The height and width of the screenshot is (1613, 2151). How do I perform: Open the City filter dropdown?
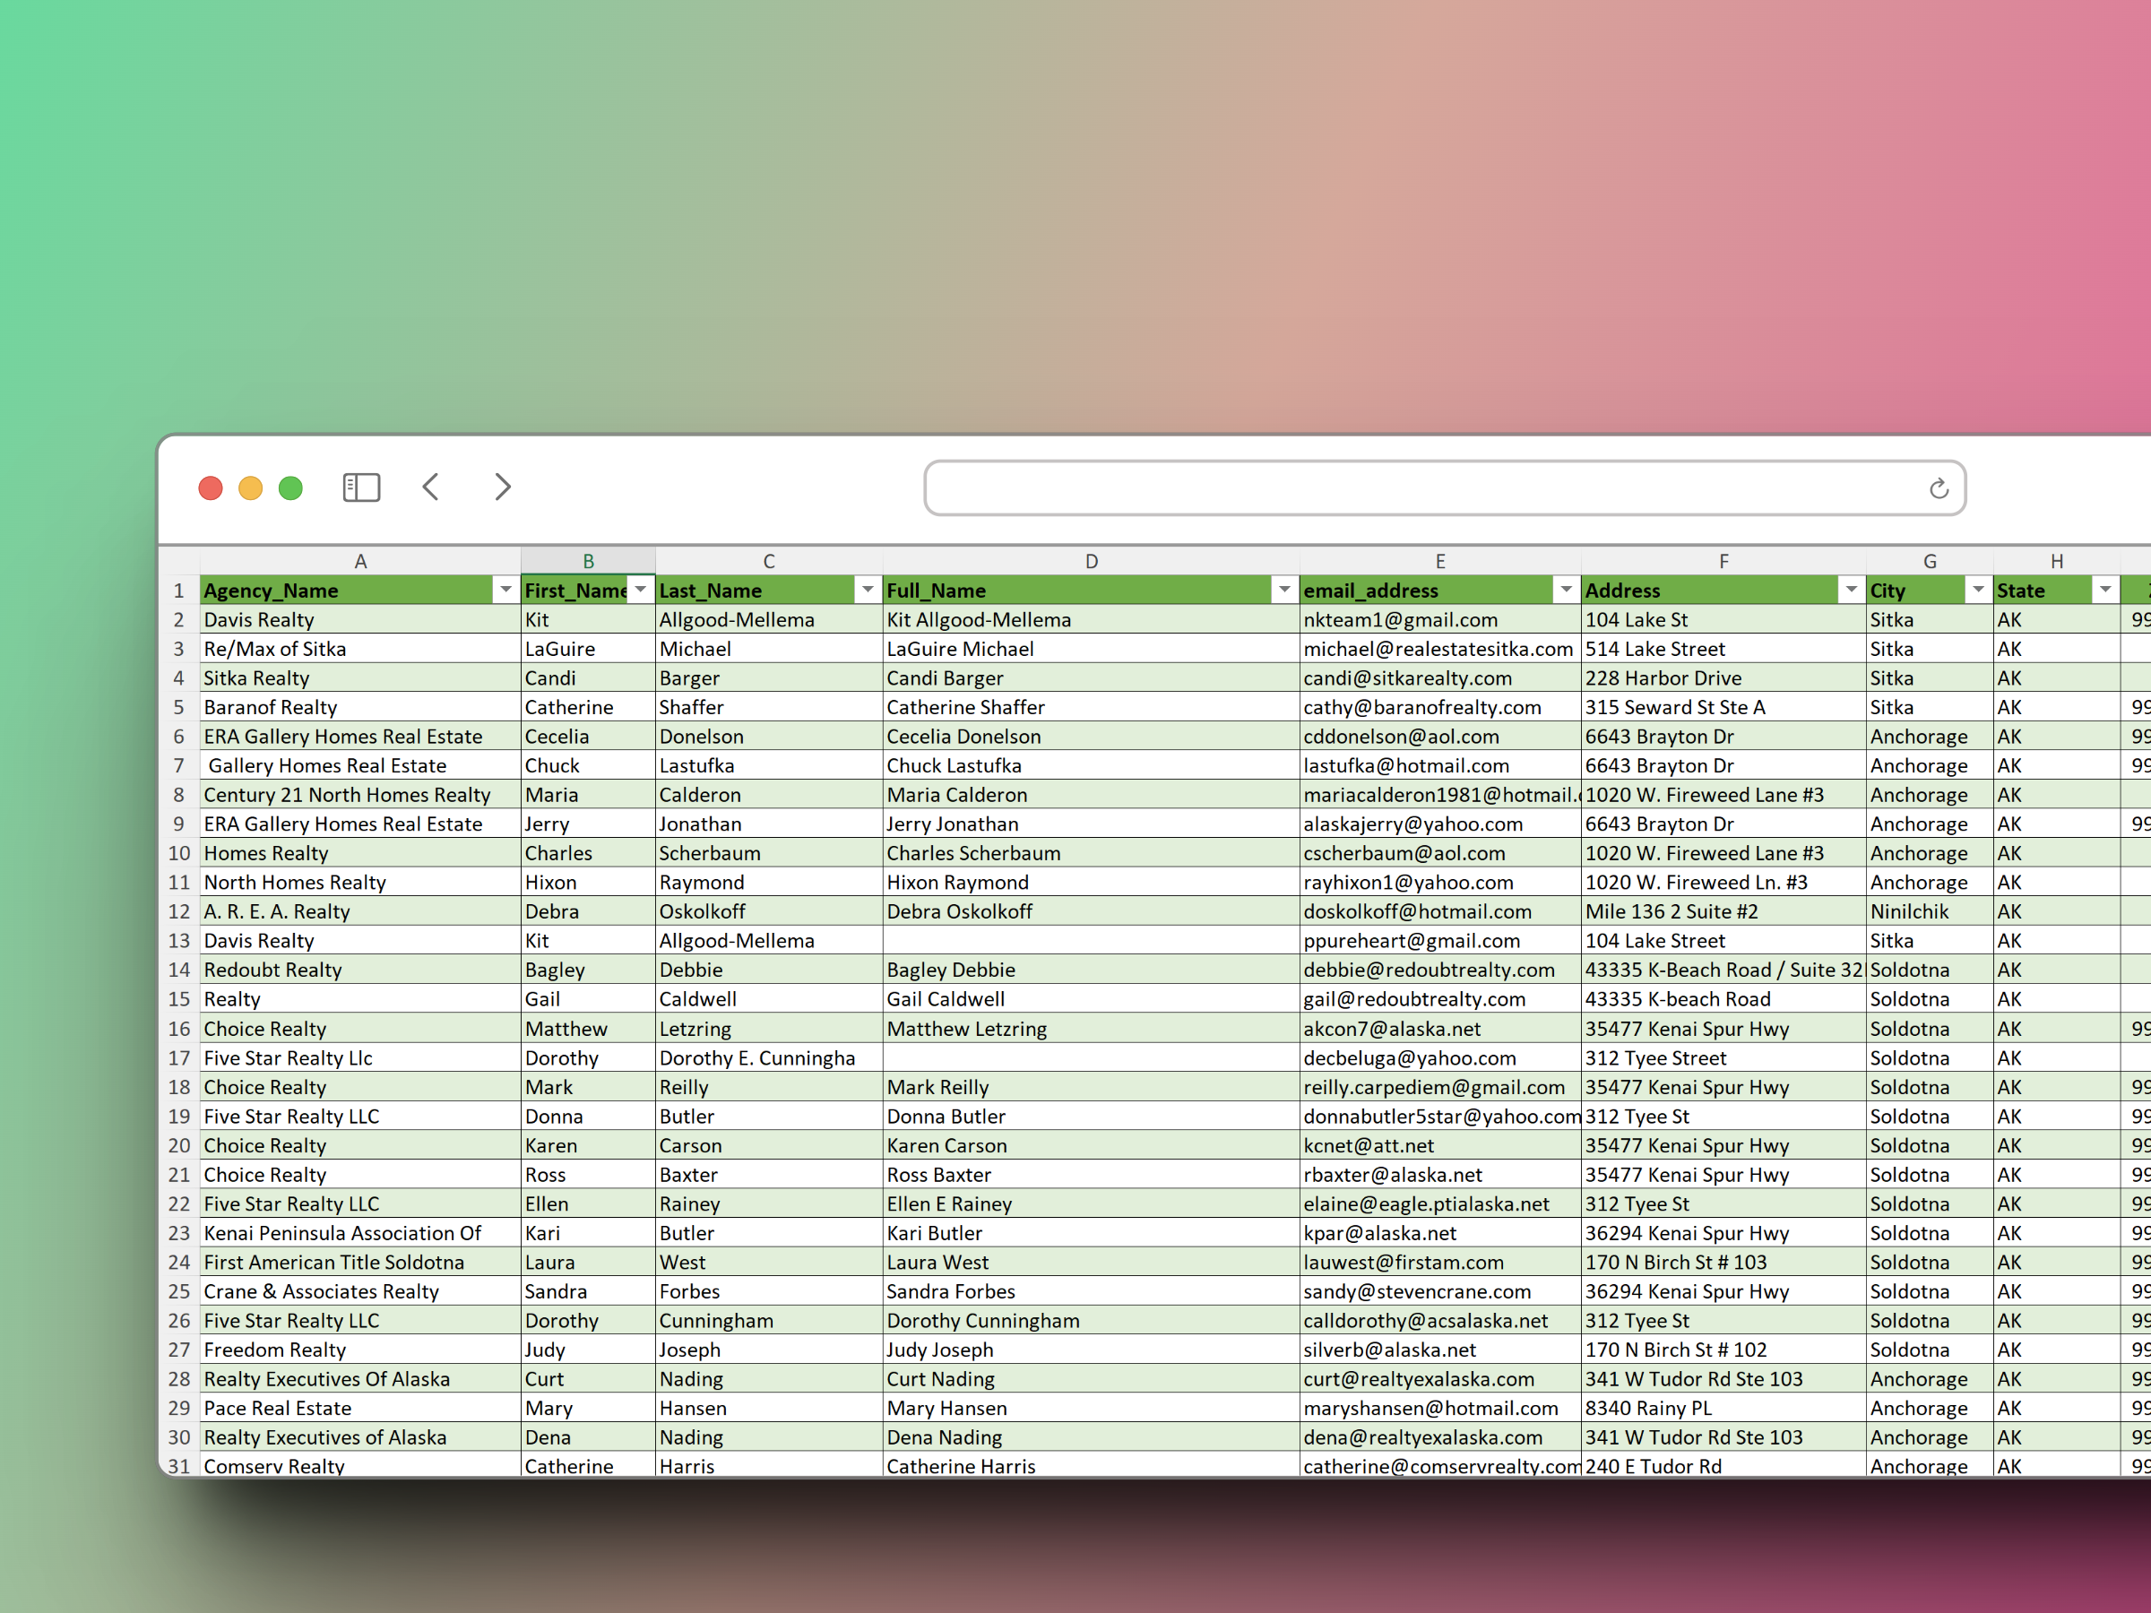point(1978,591)
